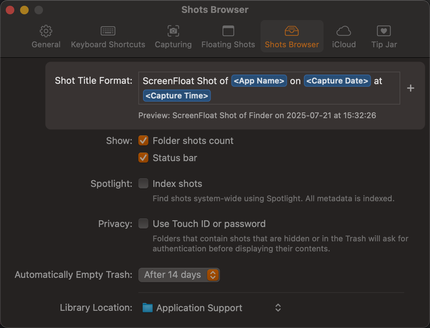This screenshot has width=430, height=328.
Task: Click the 'ScreenFloat Shot of' title text
Action: click(185, 81)
